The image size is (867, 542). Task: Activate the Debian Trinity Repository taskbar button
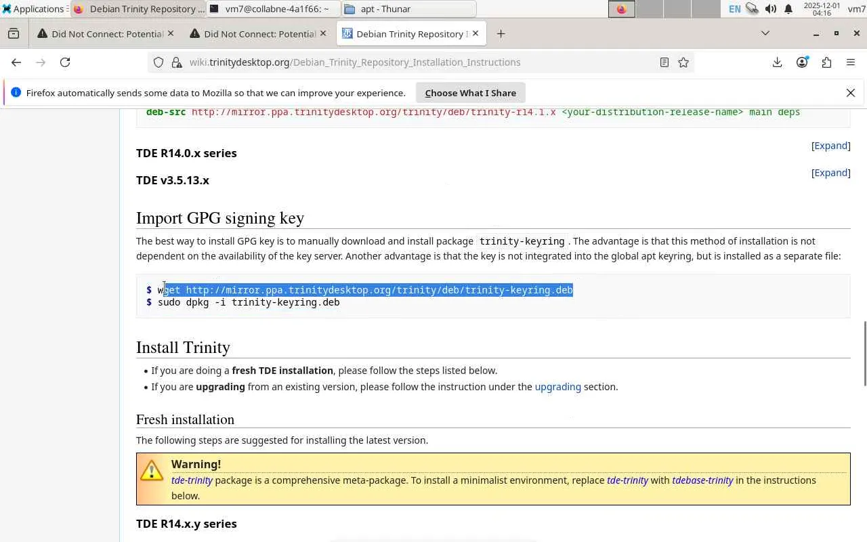pyautogui.click(x=138, y=9)
